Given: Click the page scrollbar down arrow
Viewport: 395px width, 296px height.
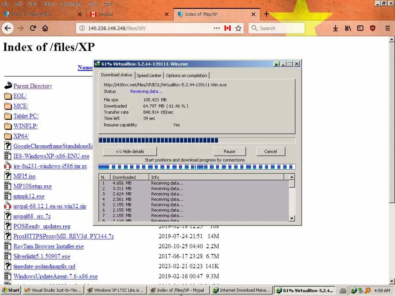Looking at the screenshot, I should (x=392, y=281).
